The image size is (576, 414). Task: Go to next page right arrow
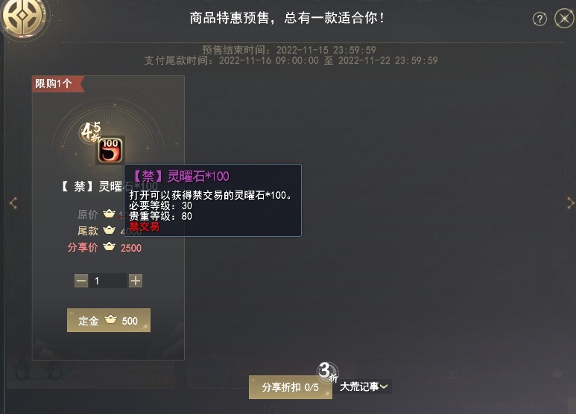pyautogui.click(x=571, y=203)
